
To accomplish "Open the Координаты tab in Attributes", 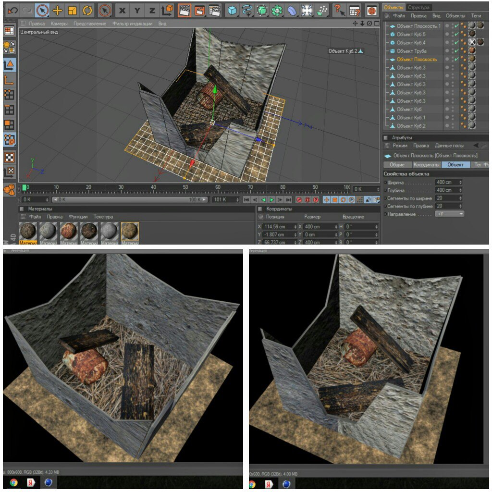I will click(x=426, y=164).
